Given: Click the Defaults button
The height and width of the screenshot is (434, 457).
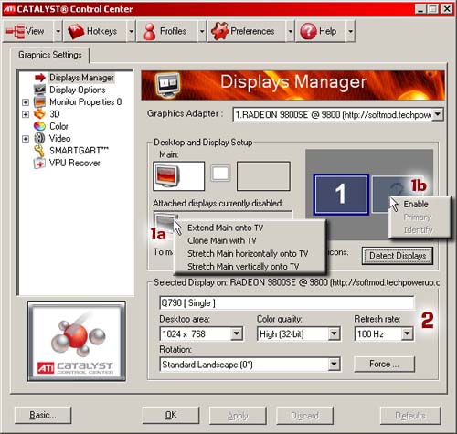Looking at the screenshot, I should [410, 416].
